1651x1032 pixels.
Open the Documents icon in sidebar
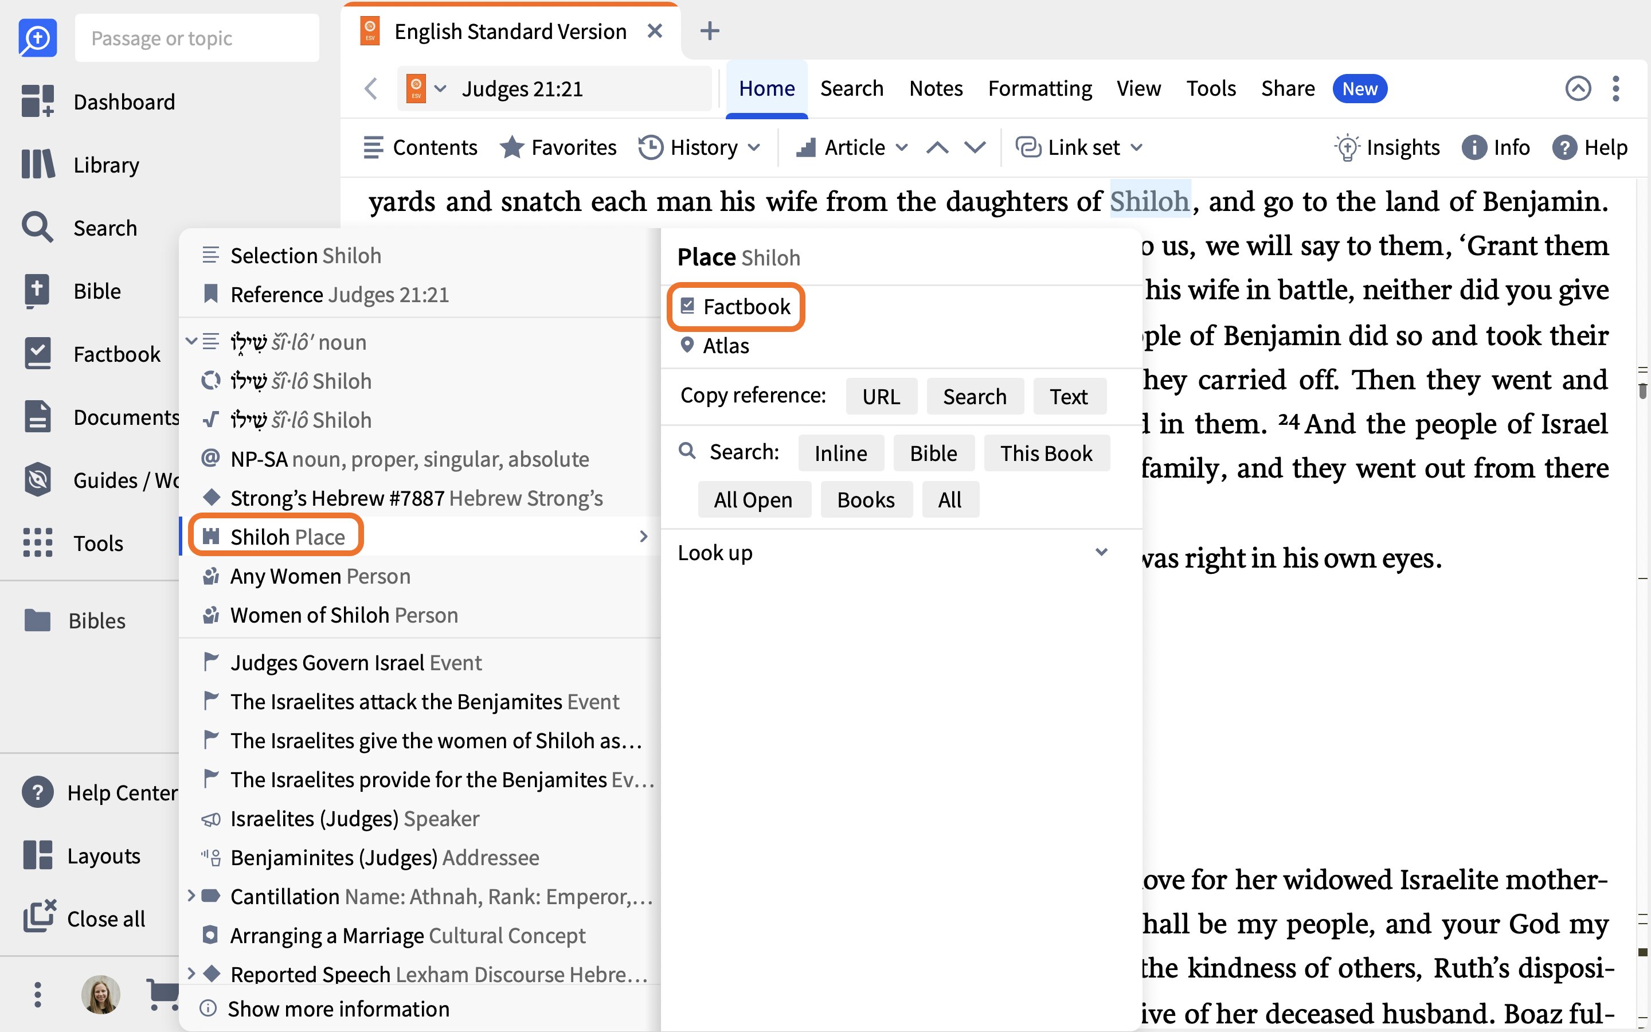point(37,416)
